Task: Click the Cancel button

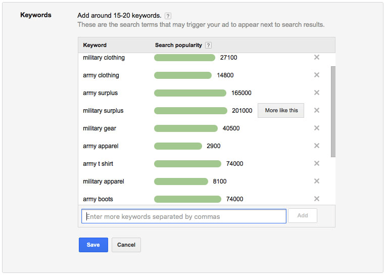Action: pyautogui.click(x=126, y=245)
